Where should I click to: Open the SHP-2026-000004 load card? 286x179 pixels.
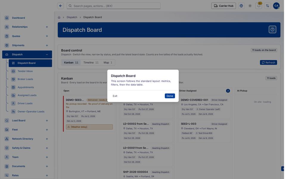click(147, 174)
